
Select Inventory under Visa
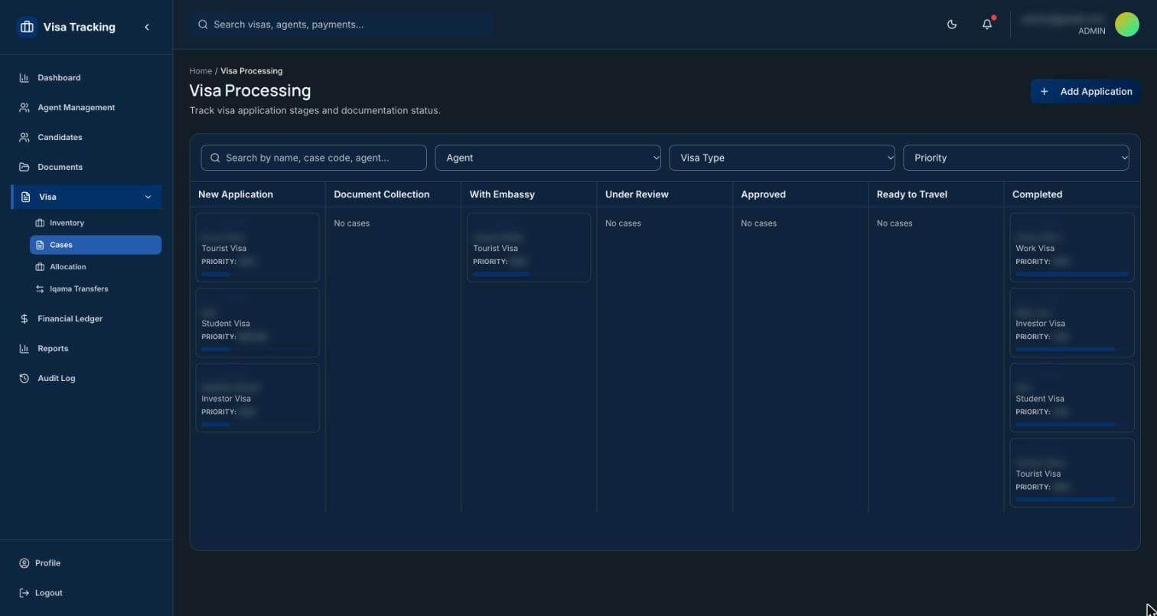point(96,223)
